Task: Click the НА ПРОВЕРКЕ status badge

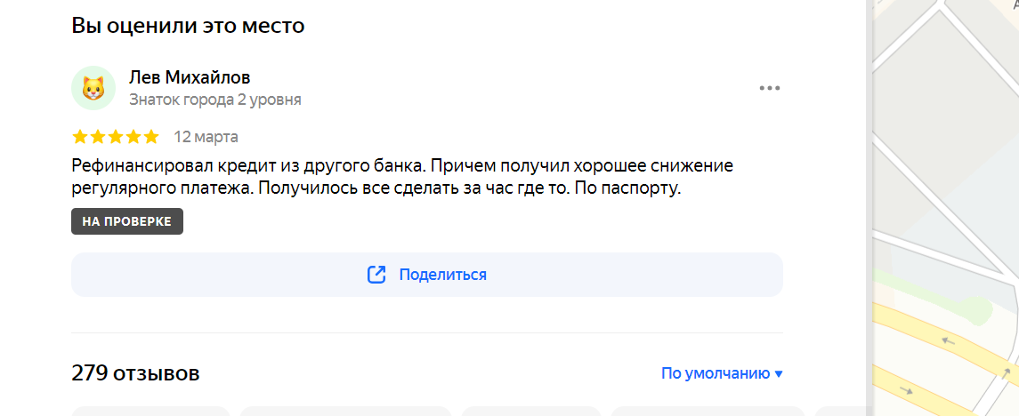Action: 127,221
